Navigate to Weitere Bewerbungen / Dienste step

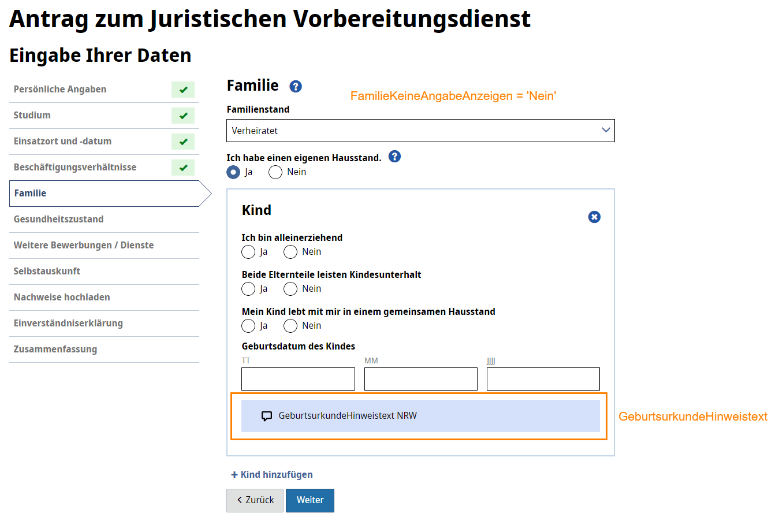point(104,246)
